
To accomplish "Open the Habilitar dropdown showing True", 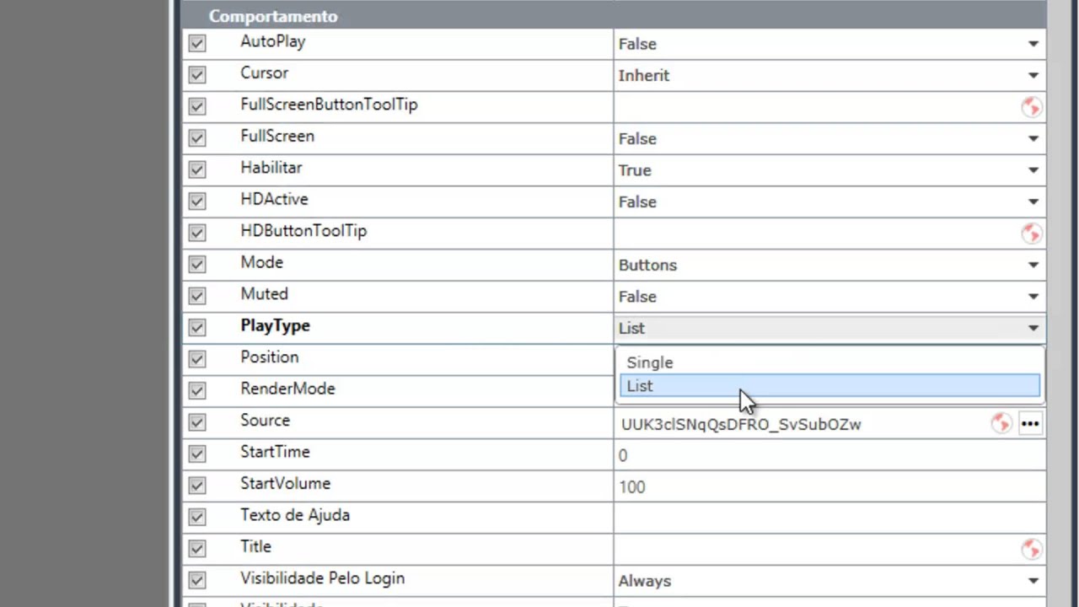I will 829,170.
